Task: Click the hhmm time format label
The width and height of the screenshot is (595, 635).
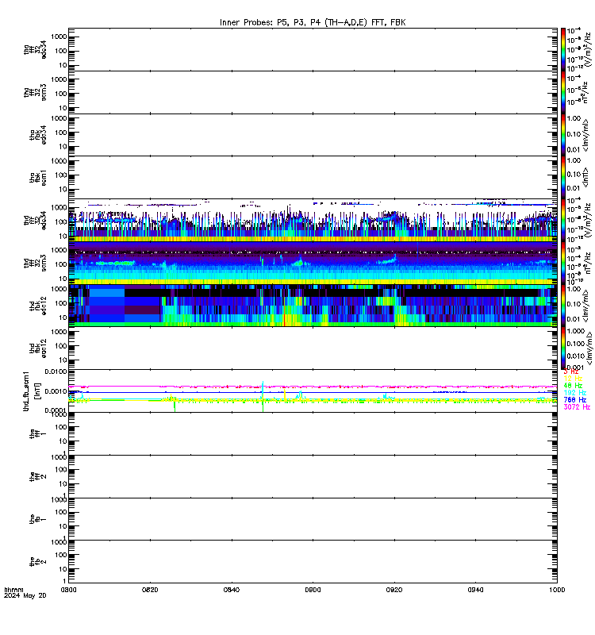Action: point(13,590)
